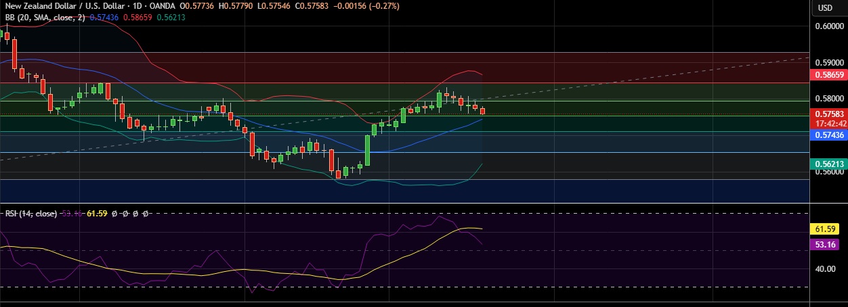Click the 0.56000 price scale label
Screen dimensions: 848x307
click(828, 172)
